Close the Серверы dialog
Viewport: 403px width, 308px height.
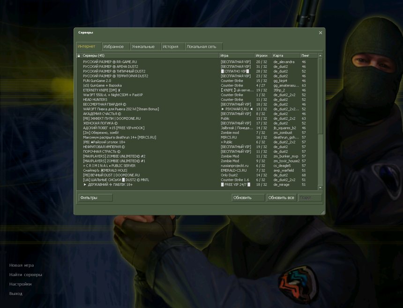321,33
